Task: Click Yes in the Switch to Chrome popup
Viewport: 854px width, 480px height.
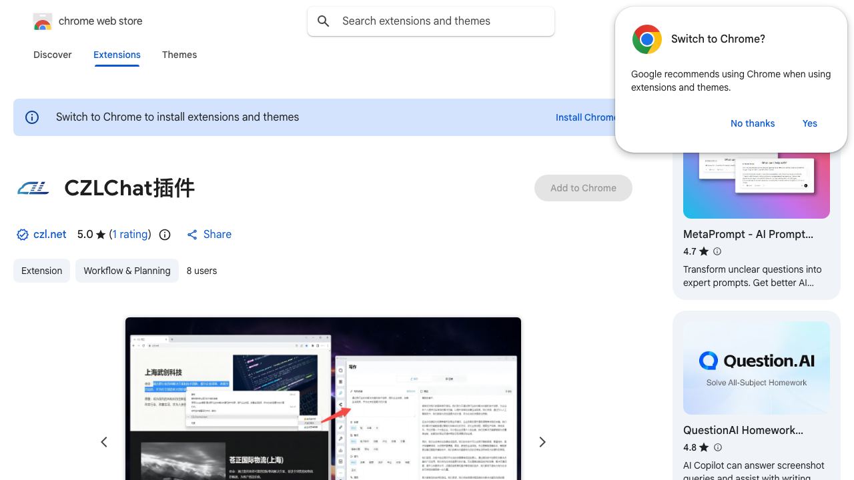Action: tap(810, 123)
